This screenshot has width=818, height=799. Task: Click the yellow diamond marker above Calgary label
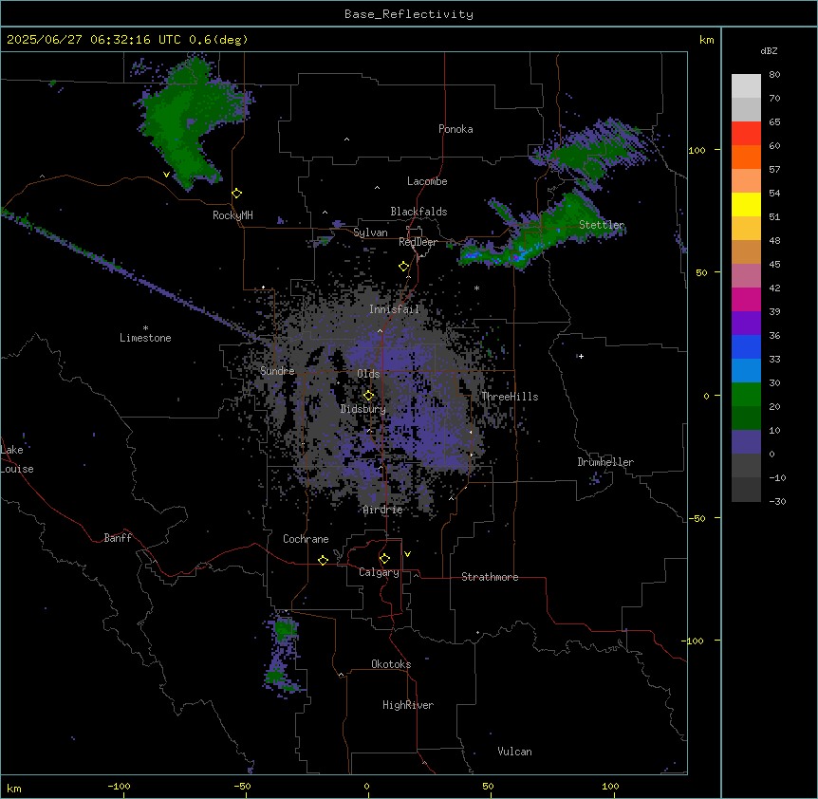pyautogui.click(x=384, y=559)
